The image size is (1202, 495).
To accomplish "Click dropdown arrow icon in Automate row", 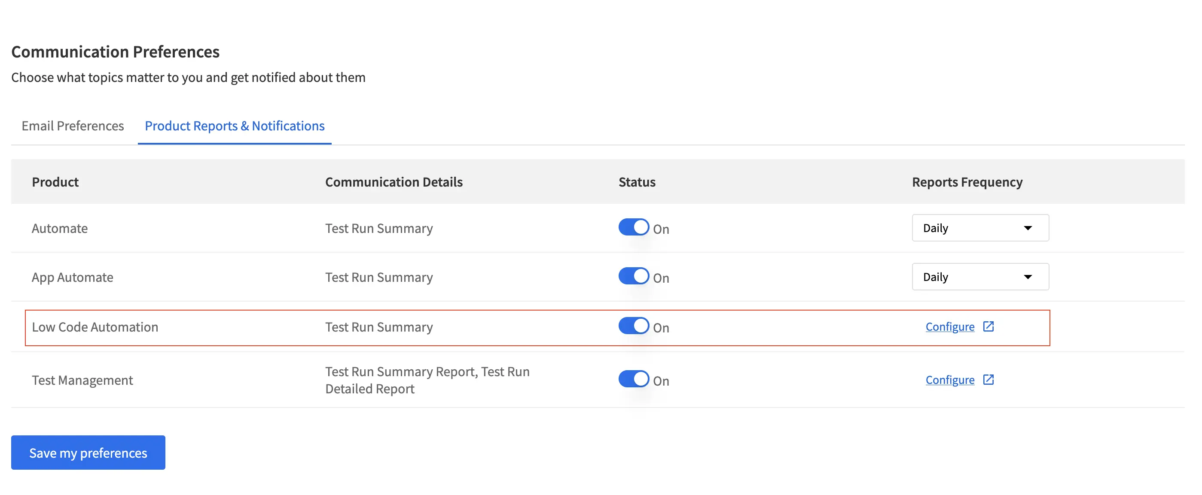I will [1027, 228].
